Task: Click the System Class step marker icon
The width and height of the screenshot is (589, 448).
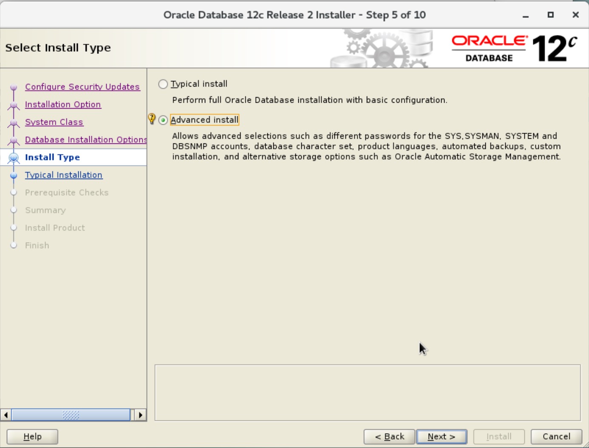Action: [x=14, y=123]
